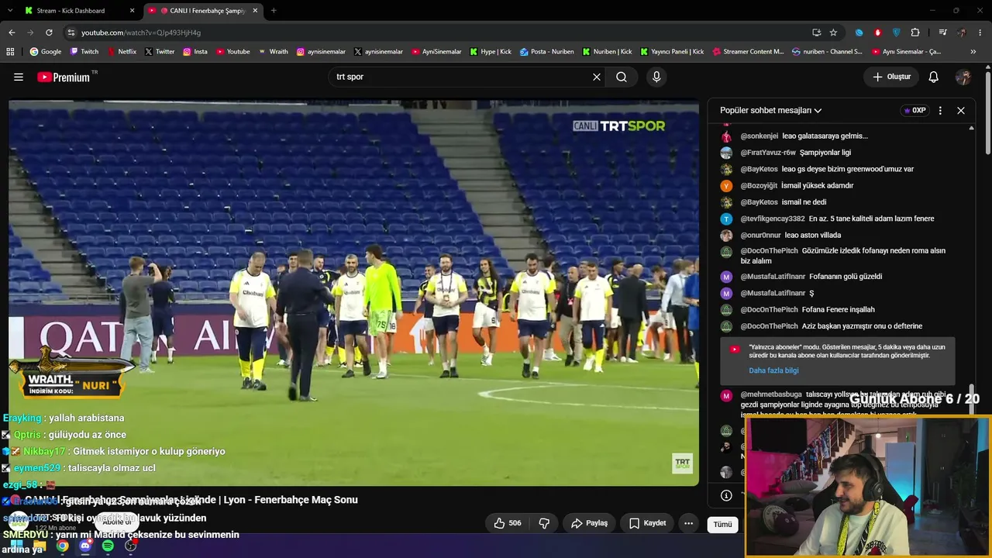The height and width of the screenshot is (558, 992).
Task: Click the message 'Fofana Fenere inşallah'
Action: 838,309
